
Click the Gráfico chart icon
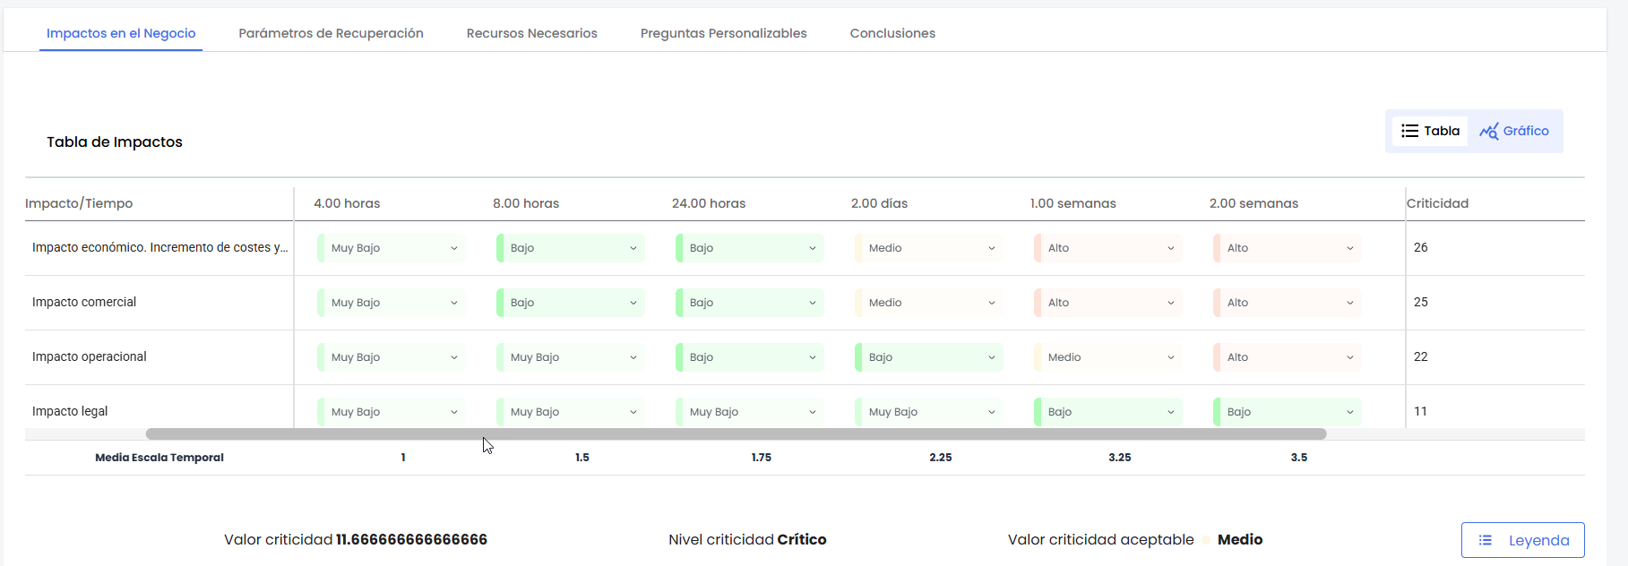(x=1488, y=131)
